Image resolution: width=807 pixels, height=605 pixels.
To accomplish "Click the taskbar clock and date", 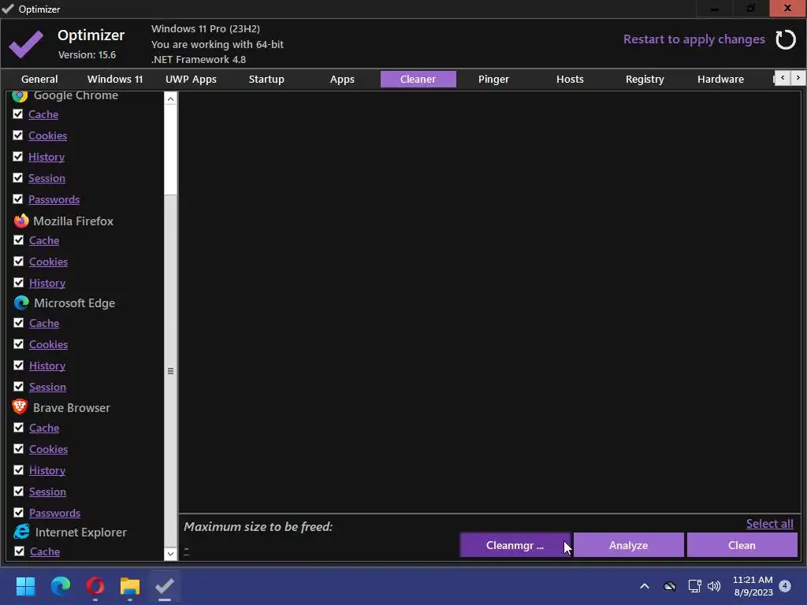I will [753, 586].
